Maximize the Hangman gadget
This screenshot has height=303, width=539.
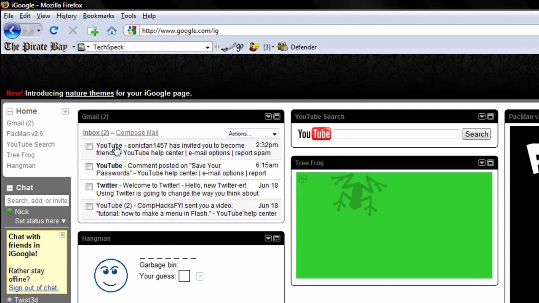pyautogui.click(x=277, y=238)
